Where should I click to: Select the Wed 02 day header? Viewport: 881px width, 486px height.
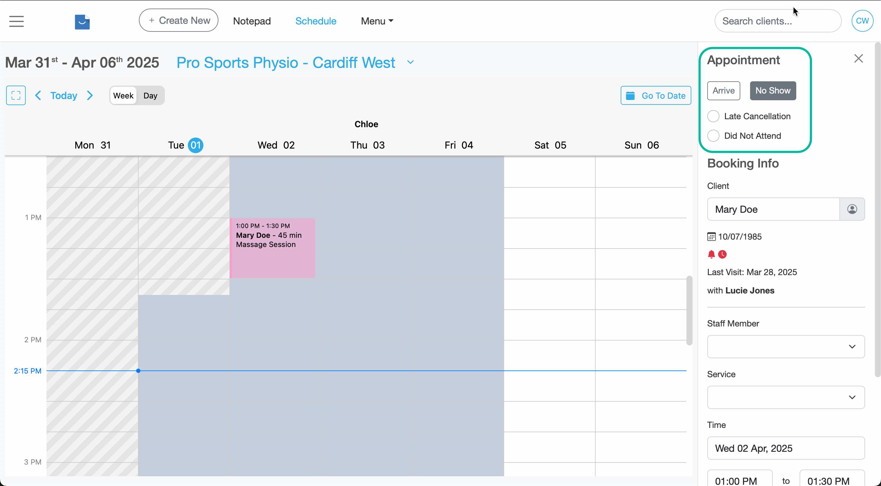point(276,145)
